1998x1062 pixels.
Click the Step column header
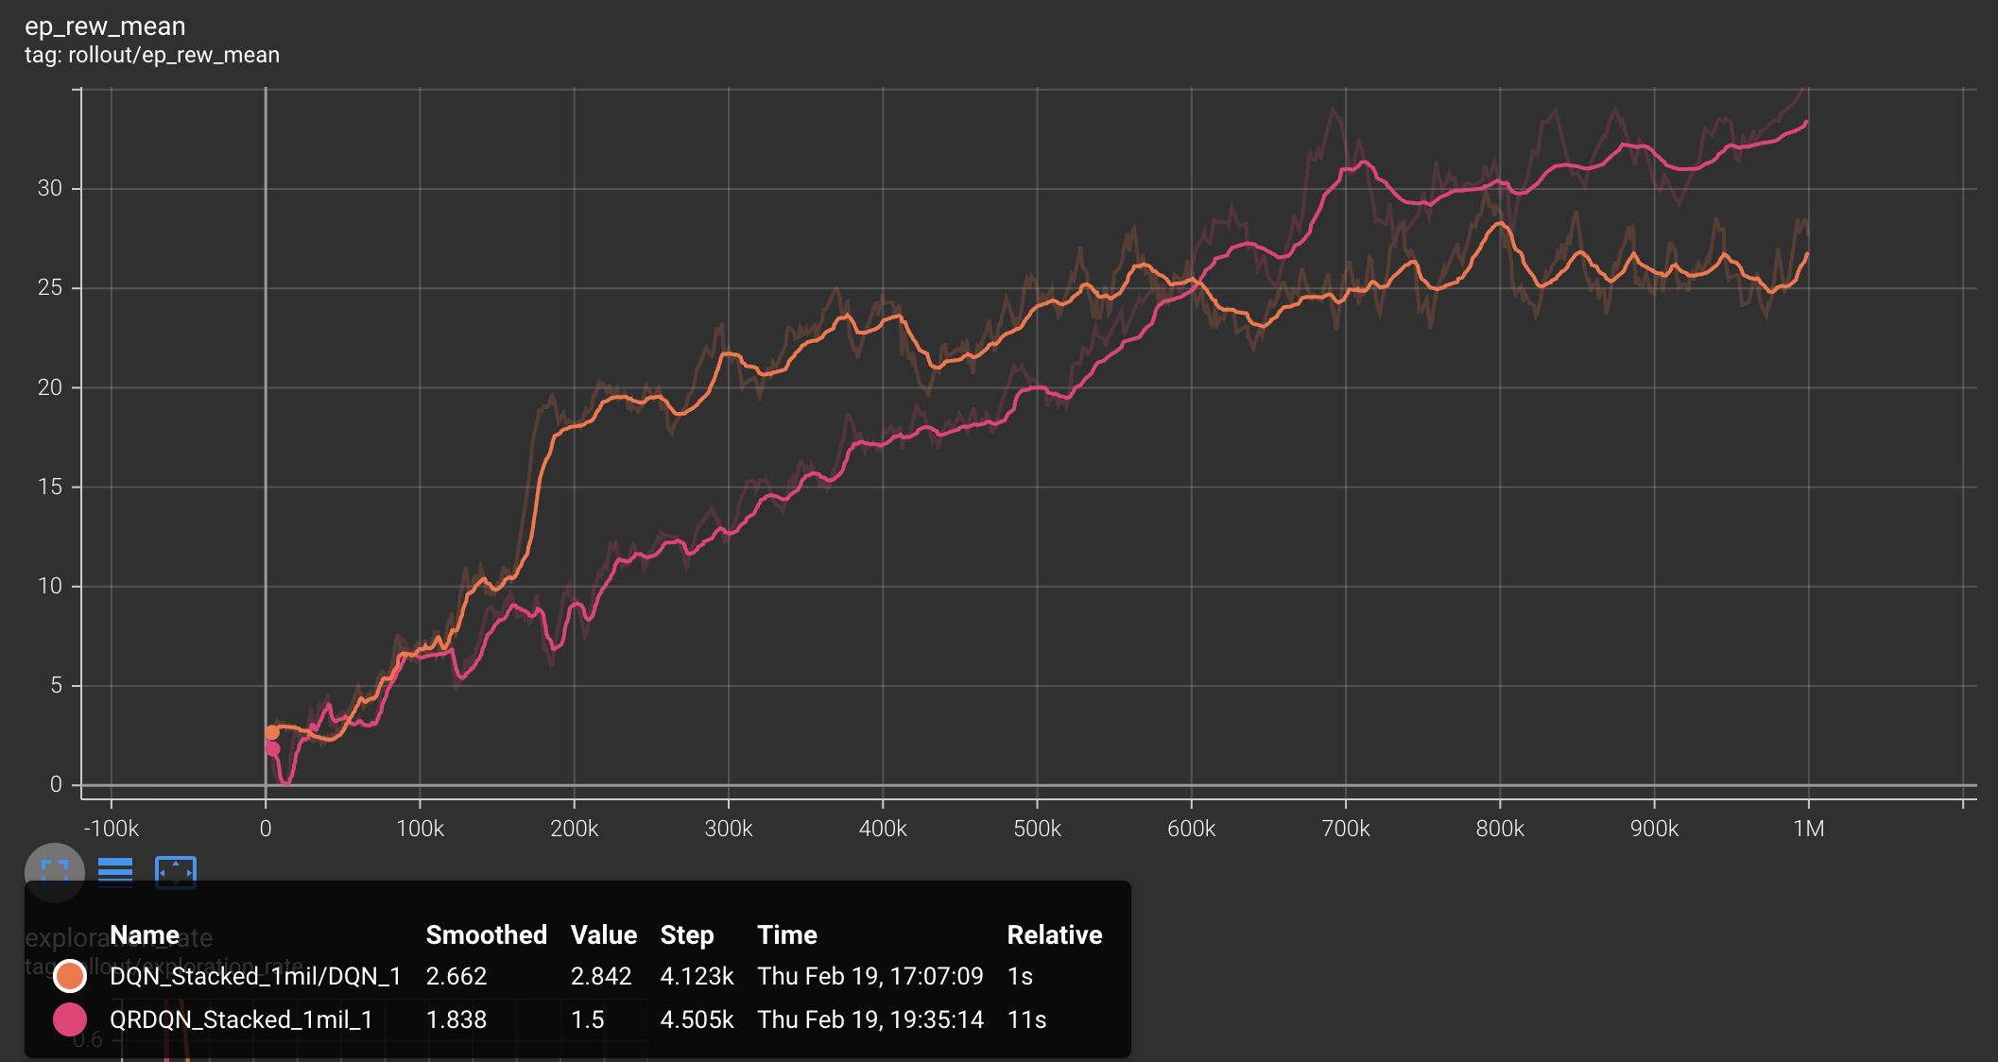pyautogui.click(x=686, y=934)
